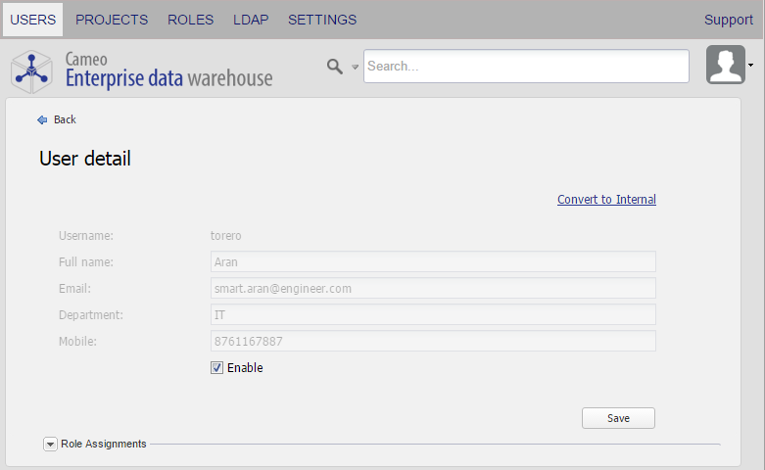This screenshot has height=470, width=765.
Task: Open the PROJECTS tab
Action: [x=112, y=20]
